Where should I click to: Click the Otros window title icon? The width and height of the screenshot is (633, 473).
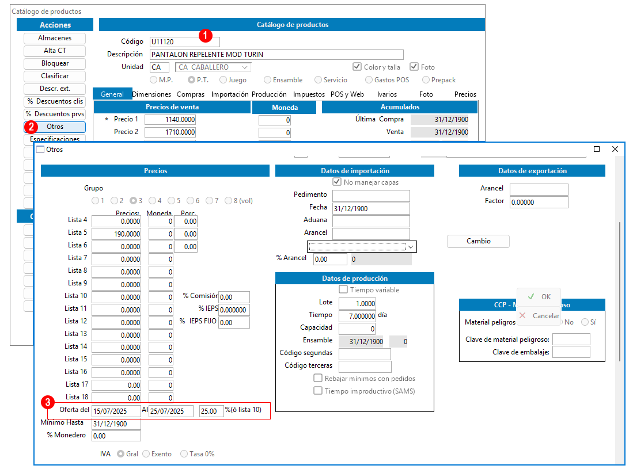point(40,150)
